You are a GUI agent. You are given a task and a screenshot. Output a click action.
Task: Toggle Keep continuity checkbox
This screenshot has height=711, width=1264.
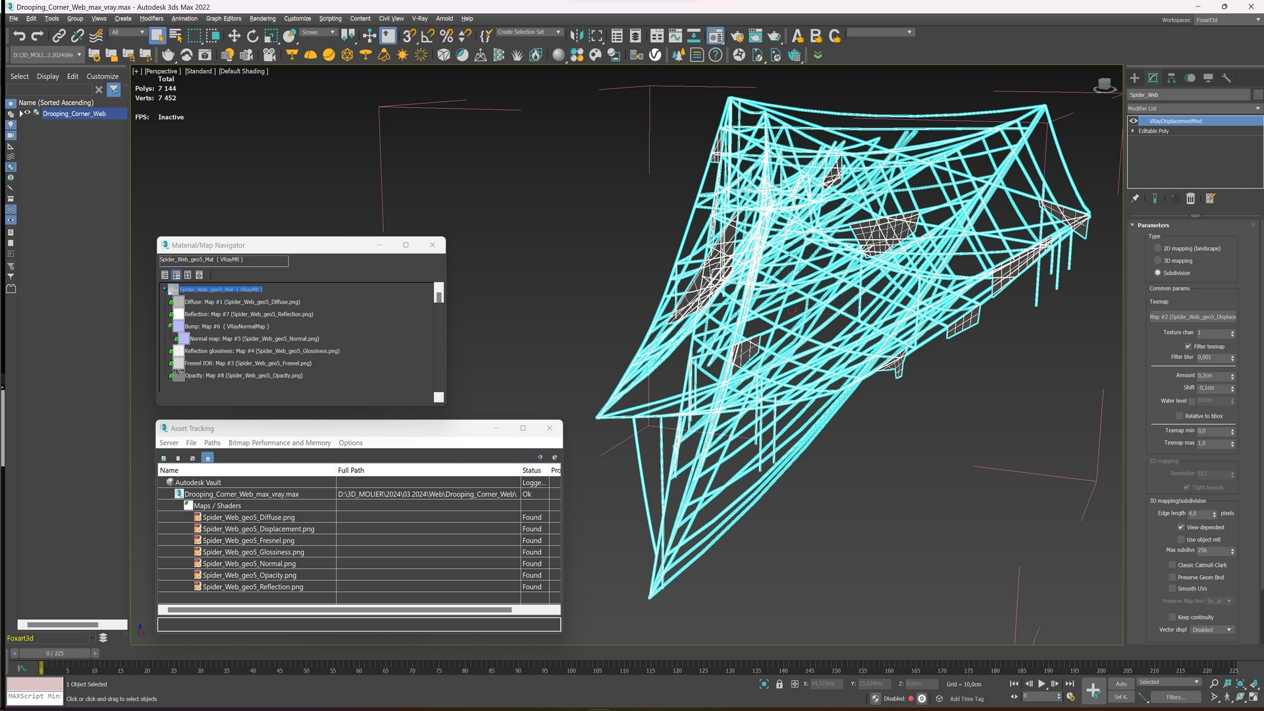pos(1172,617)
